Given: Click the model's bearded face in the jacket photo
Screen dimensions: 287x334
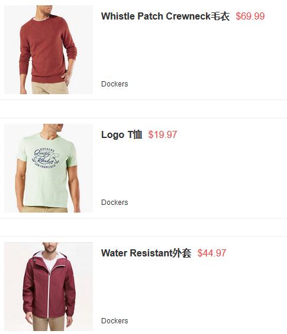Looking at the screenshot, I should 50,248.
